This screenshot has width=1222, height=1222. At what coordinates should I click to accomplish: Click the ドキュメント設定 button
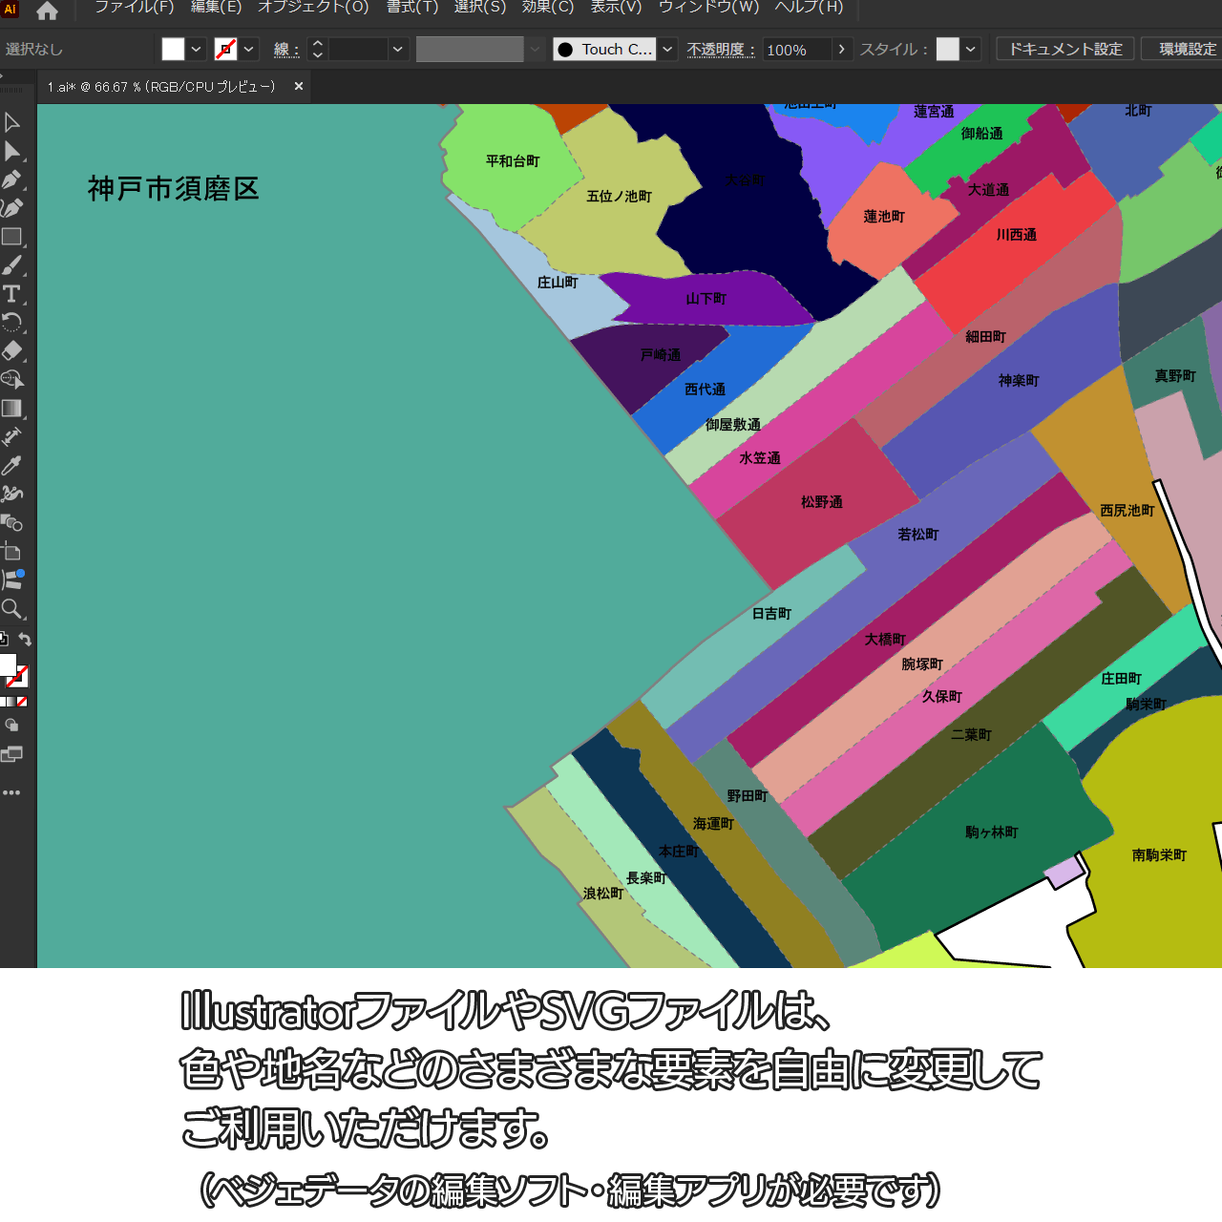[1065, 50]
